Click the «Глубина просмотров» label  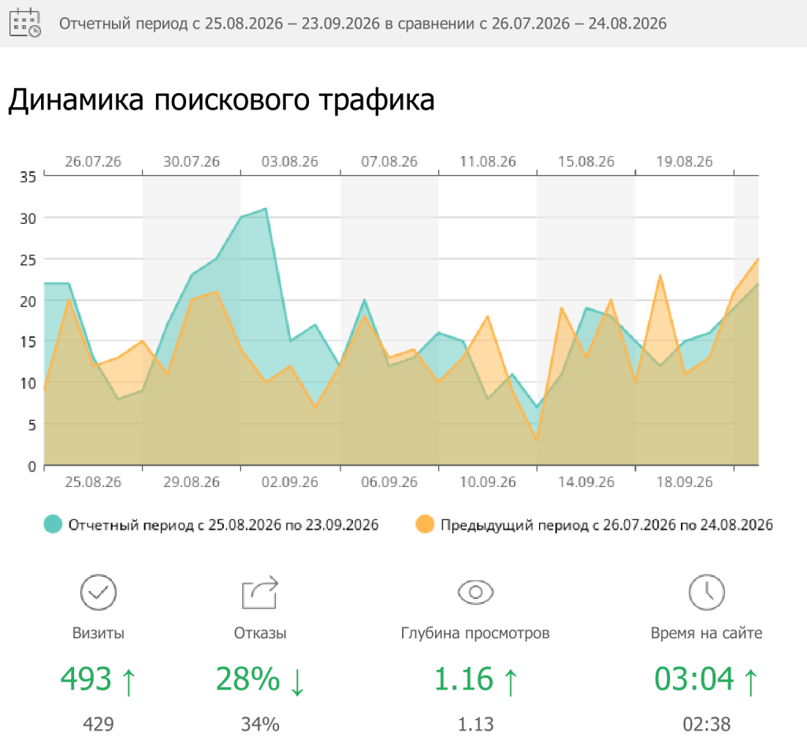[x=475, y=633]
